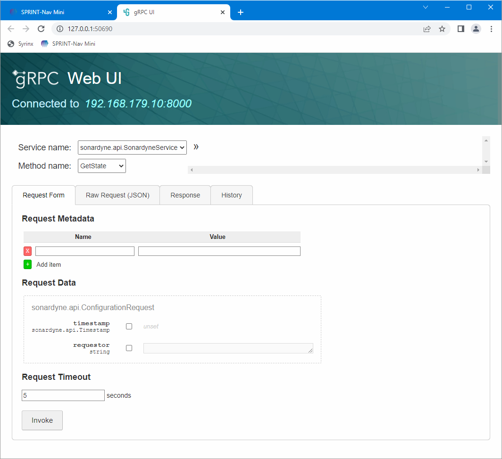Bookmark this page with the star icon
Screen dimensions: 502x459
tap(442, 29)
